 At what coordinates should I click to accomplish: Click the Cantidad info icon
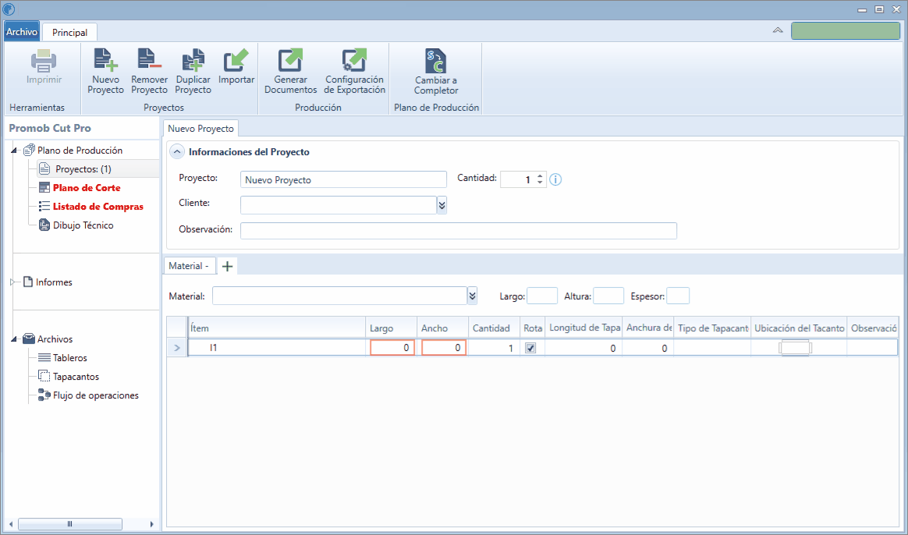[555, 179]
